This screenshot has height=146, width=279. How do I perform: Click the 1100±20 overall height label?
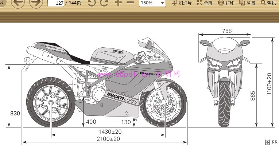tap(269, 84)
